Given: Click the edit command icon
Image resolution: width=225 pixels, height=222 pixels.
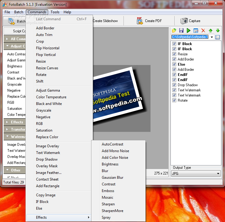Looking at the screenshot, I should 196,30.
